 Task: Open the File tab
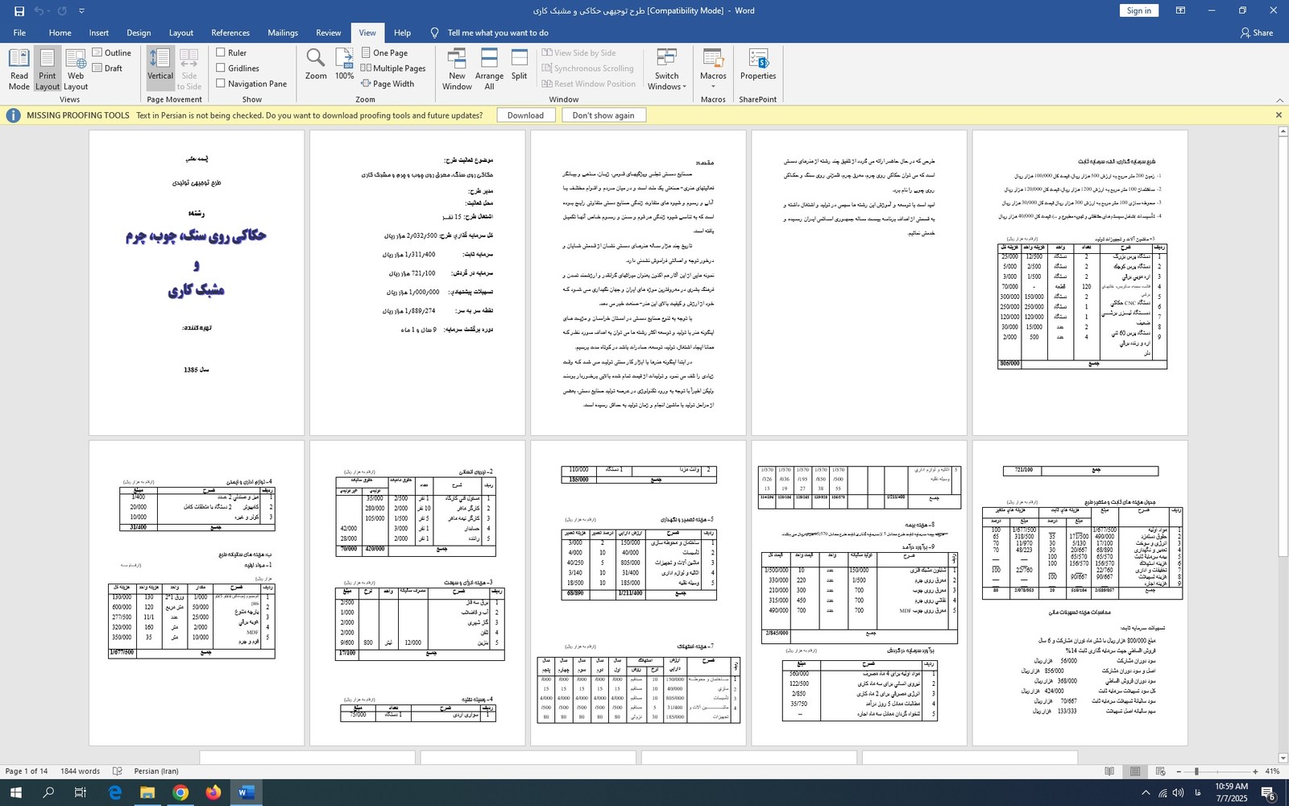(19, 33)
